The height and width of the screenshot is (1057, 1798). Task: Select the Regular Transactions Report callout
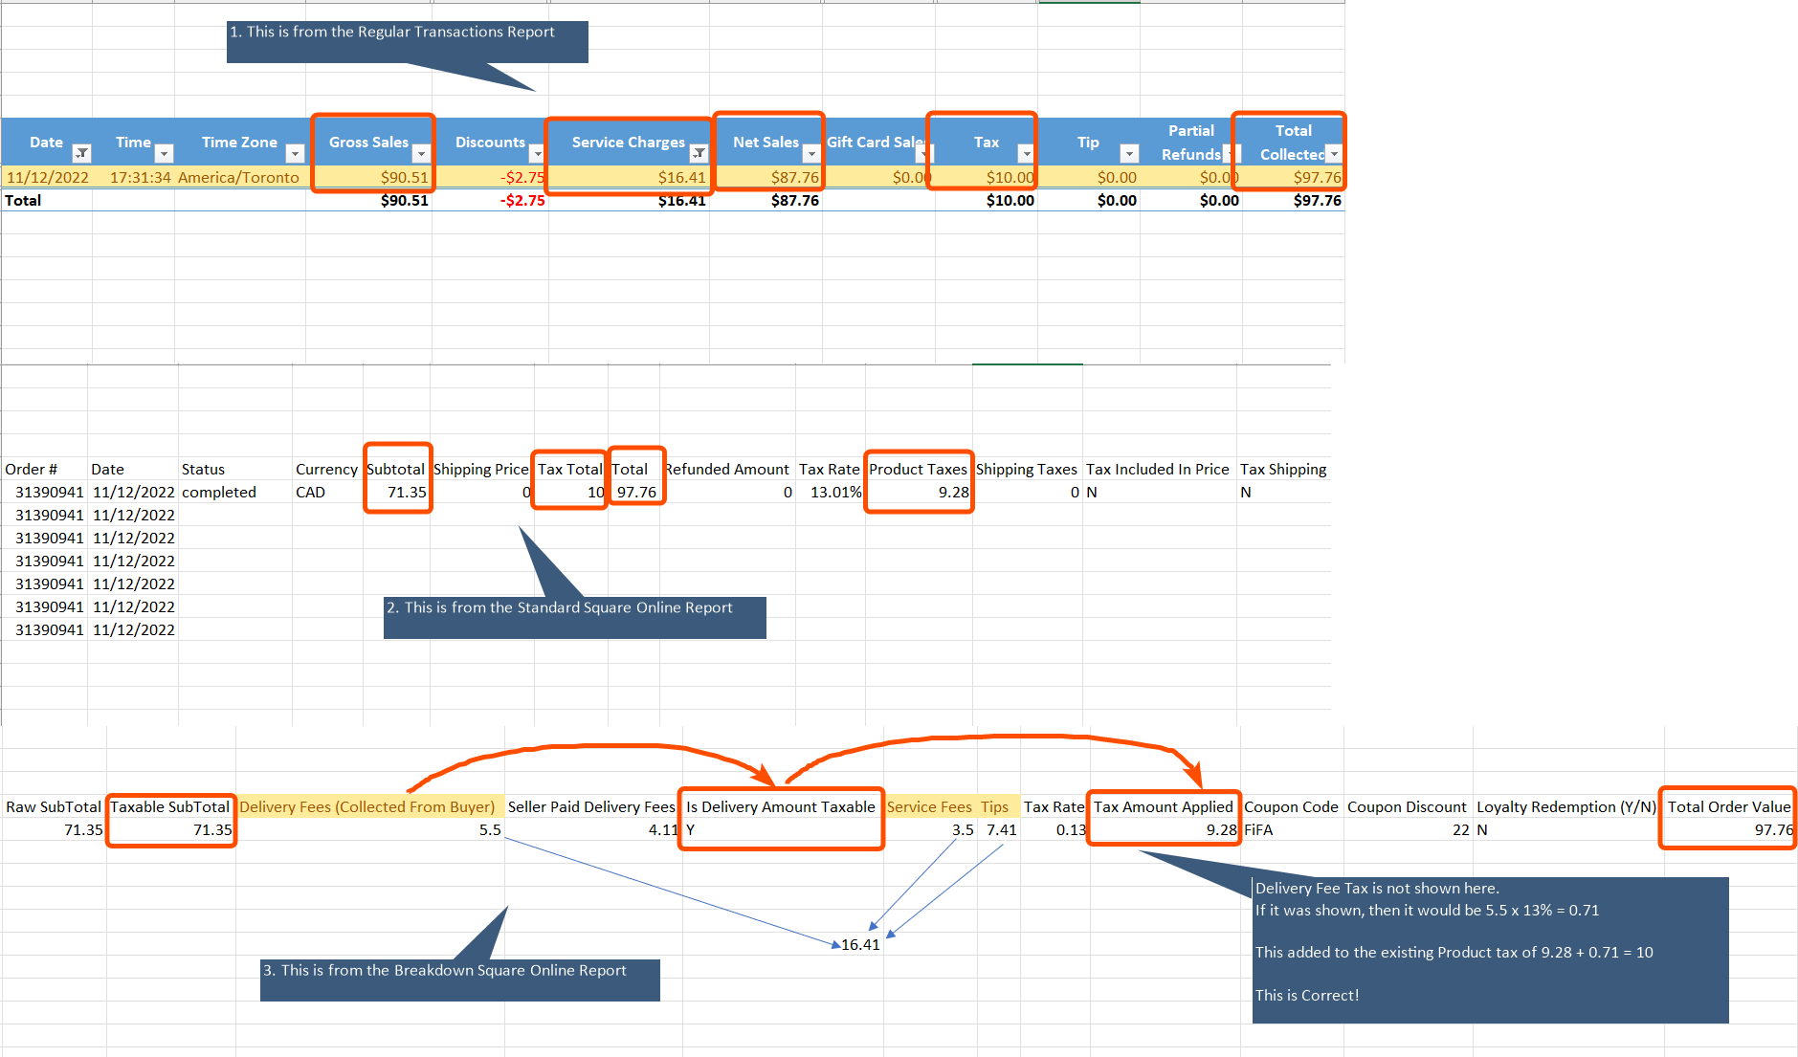407,41
